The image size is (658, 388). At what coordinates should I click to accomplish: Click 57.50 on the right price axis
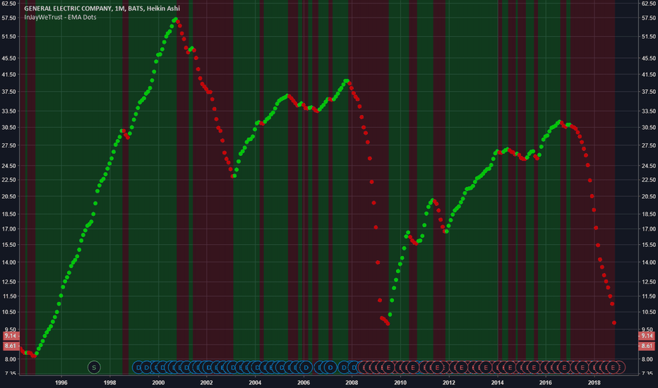(649, 18)
